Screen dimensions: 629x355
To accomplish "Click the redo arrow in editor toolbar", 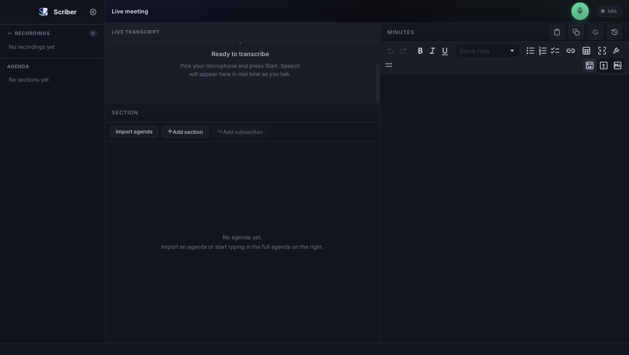I will pyautogui.click(x=403, y=51).
